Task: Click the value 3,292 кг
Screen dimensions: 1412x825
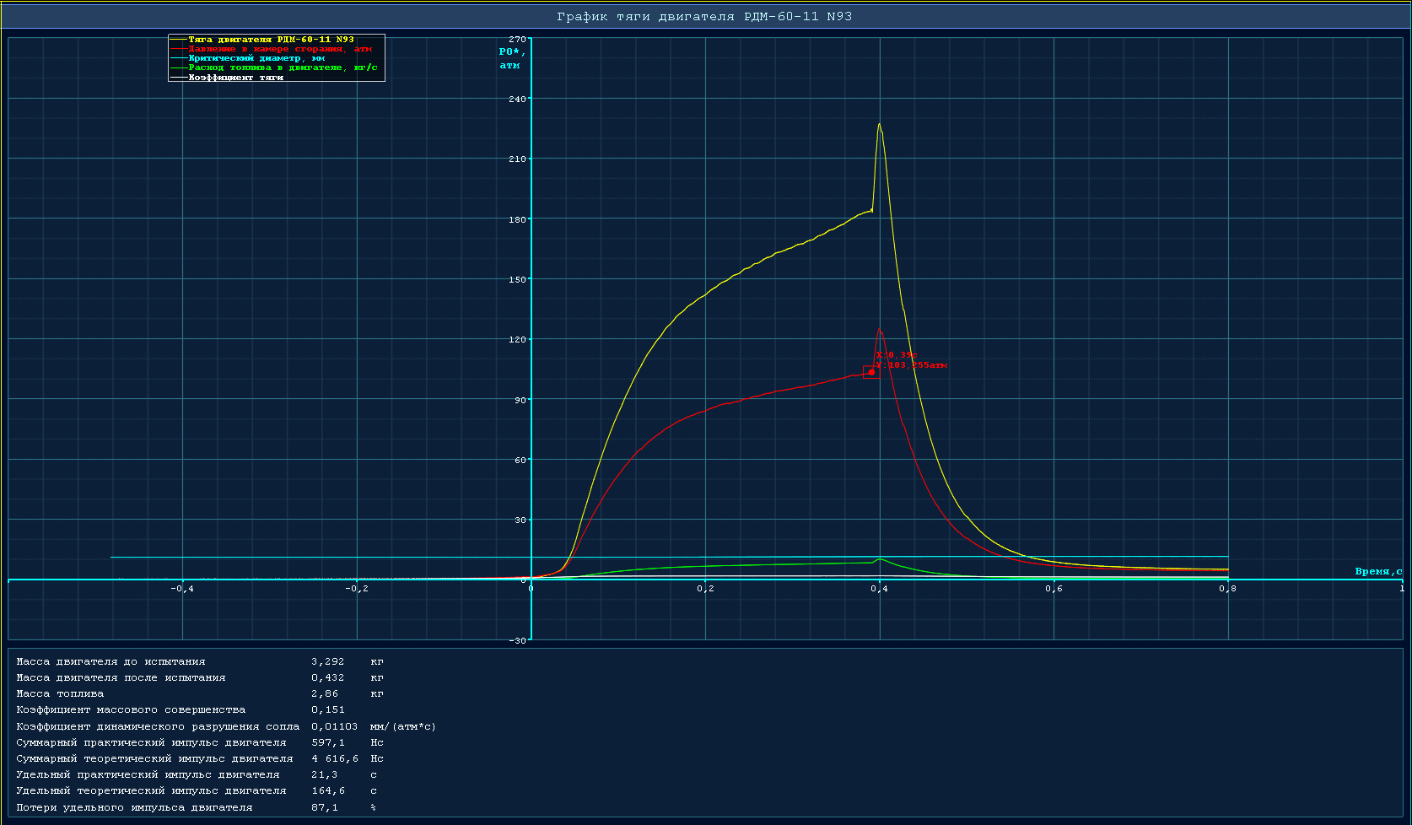Action: [x=348, y=661]
